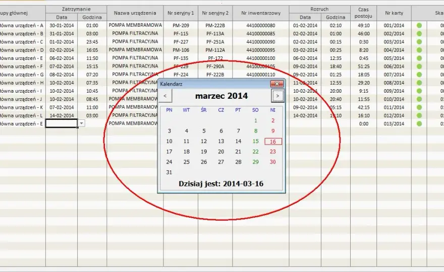Select downtime value 51:25

pos(364,66)
